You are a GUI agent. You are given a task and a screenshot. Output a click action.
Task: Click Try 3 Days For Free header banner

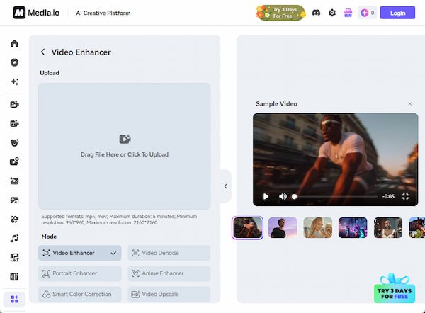point(280,13)
